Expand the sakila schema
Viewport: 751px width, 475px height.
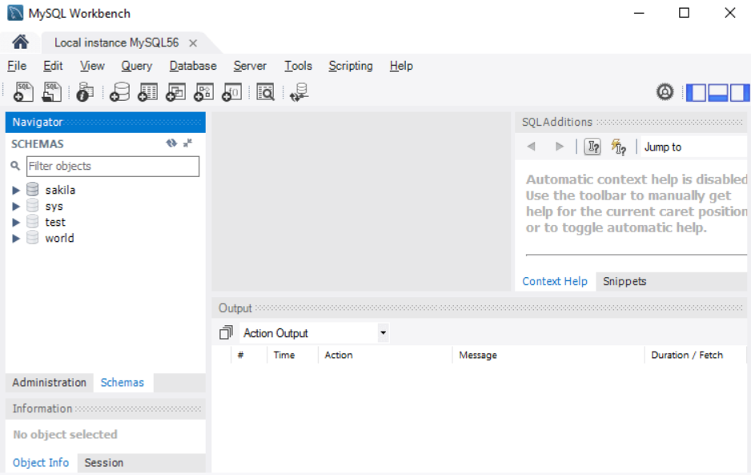click(16, 191)
